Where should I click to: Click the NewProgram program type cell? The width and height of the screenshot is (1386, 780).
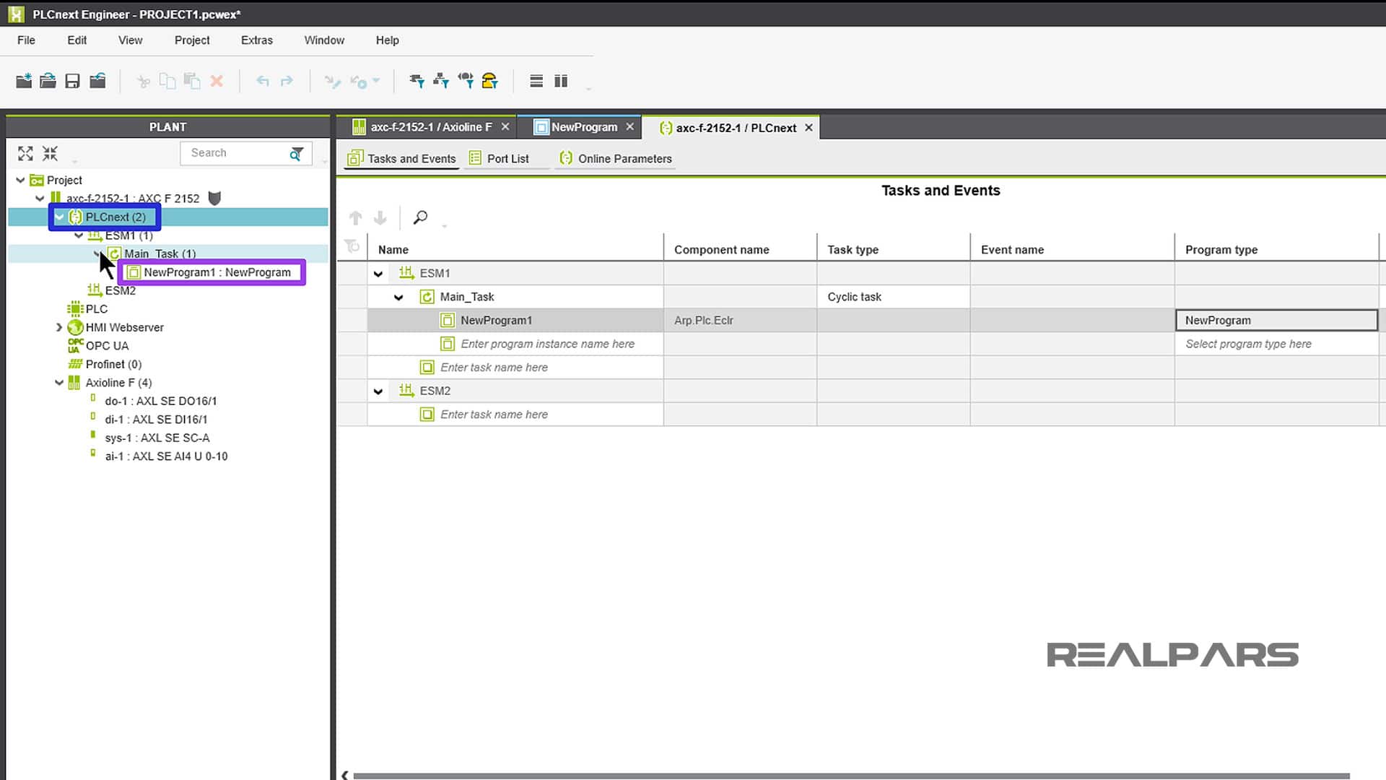[1276, 321]
